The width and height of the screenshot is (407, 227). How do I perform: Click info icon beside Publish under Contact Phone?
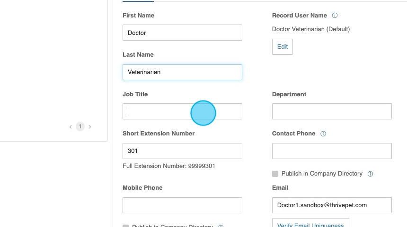coord(371,174)
